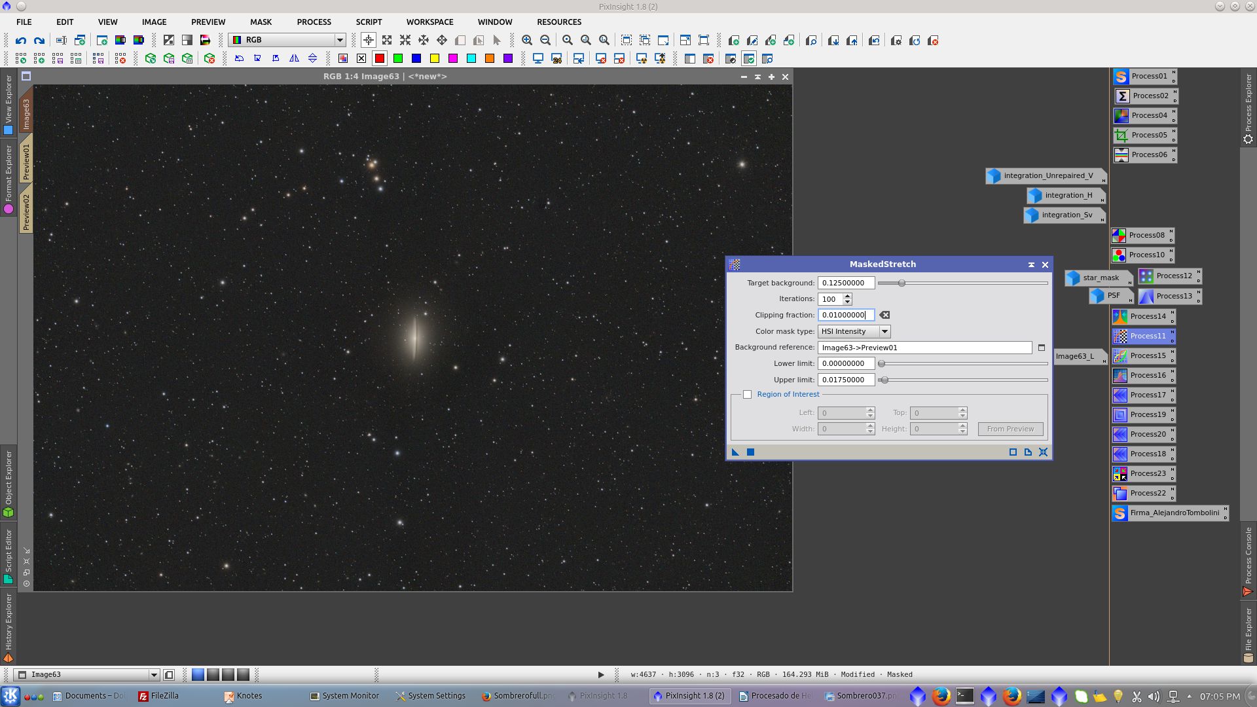Enable the Region of Interest checkbox

(747, 395)
